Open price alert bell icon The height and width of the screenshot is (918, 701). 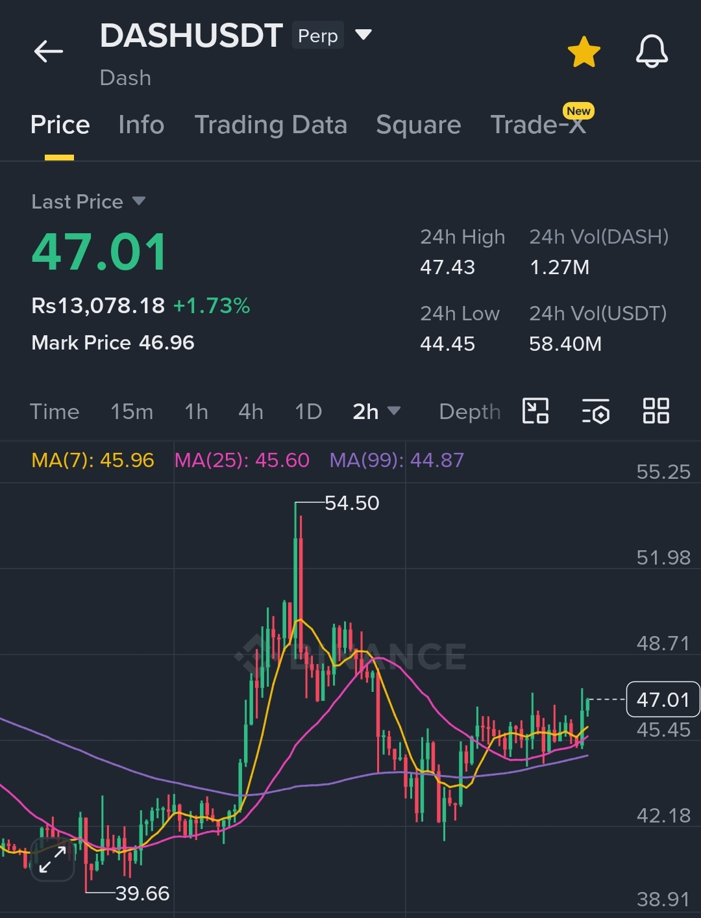point(652,51)
